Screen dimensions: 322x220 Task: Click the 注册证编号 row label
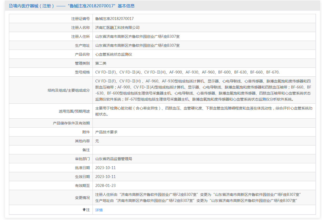point(80,19)
